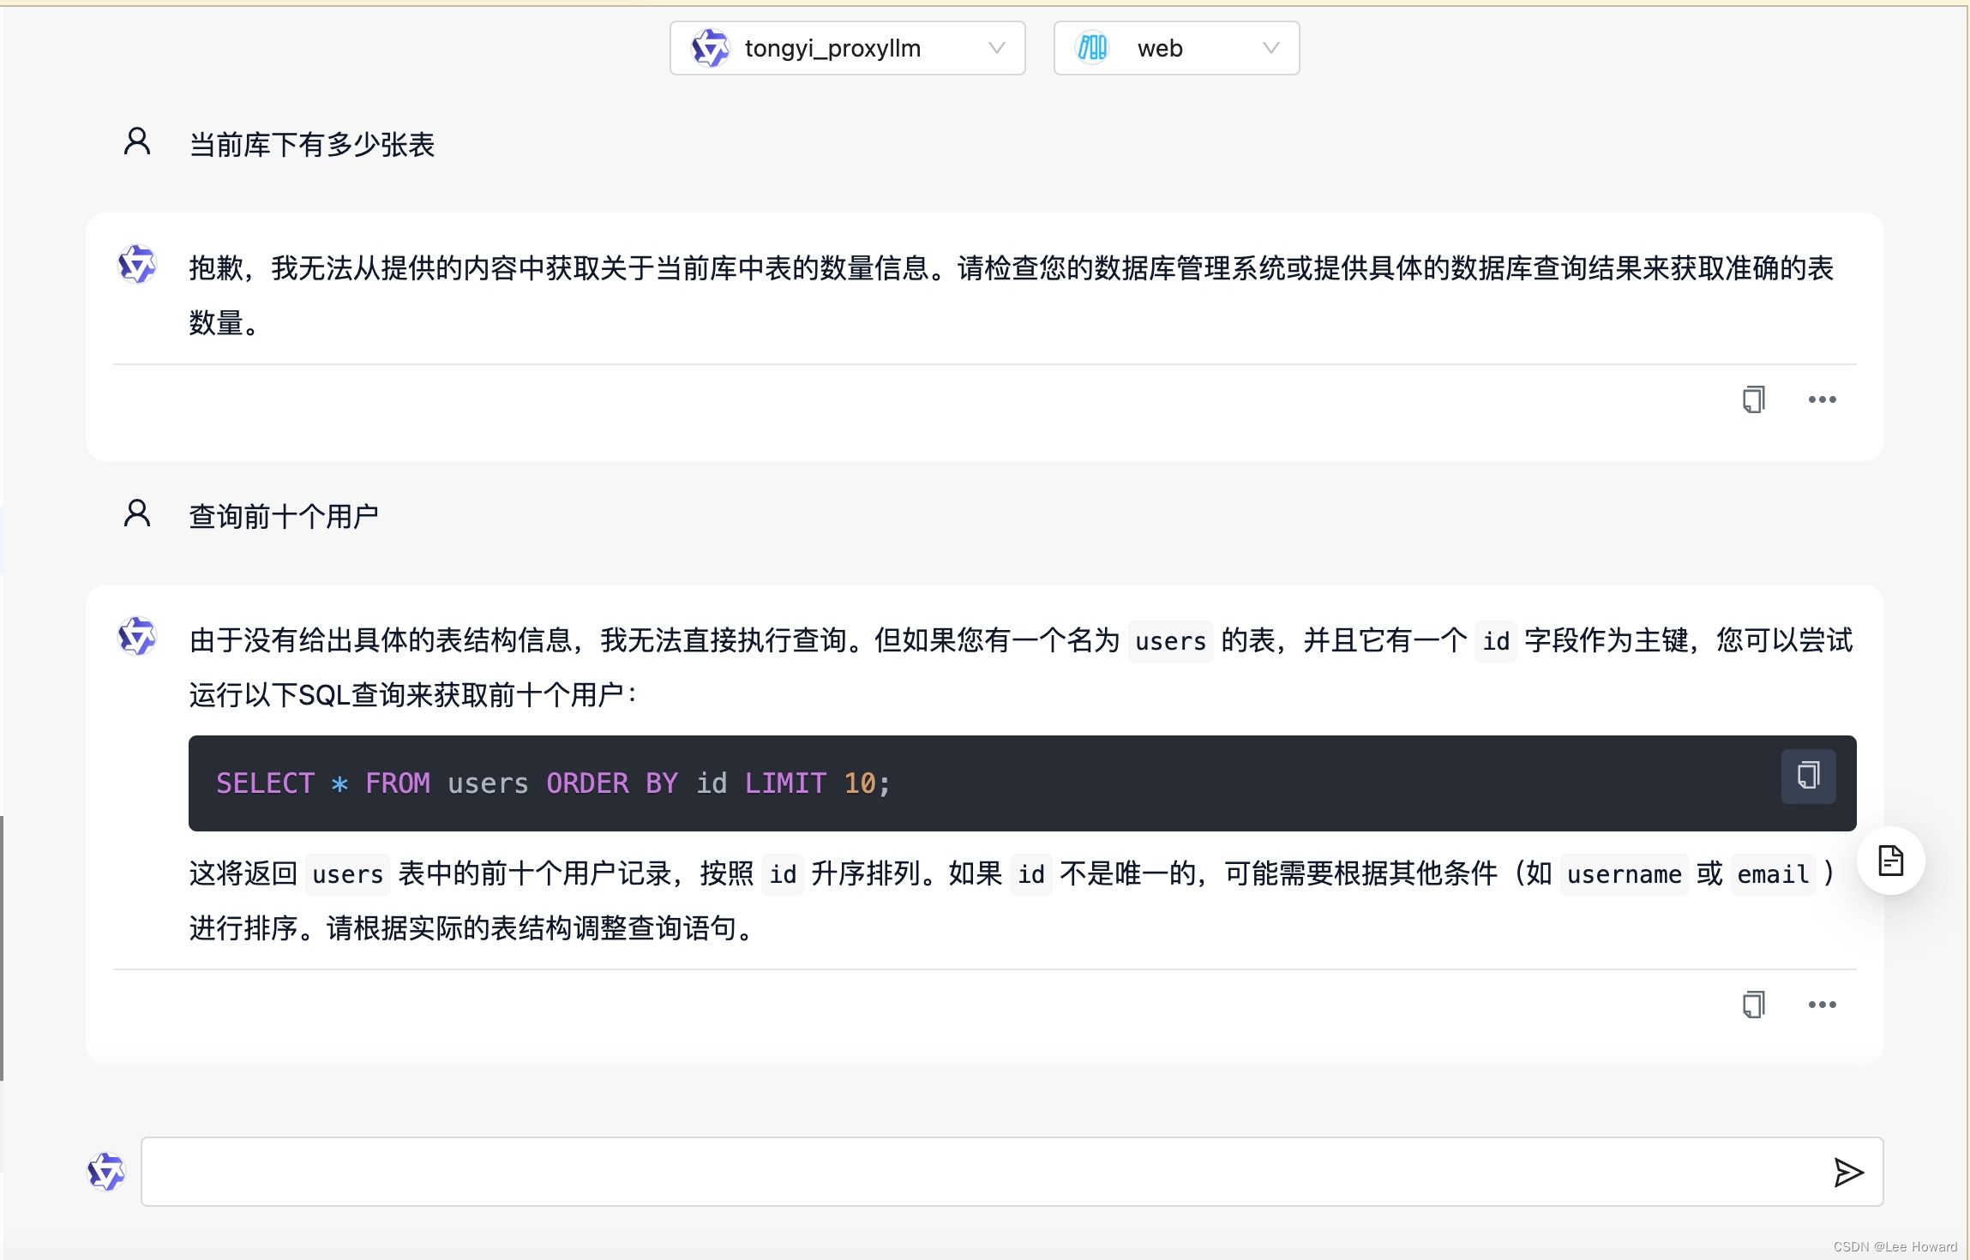
Task: Click the floating document icon button
Action: (x=1890, y=861)
